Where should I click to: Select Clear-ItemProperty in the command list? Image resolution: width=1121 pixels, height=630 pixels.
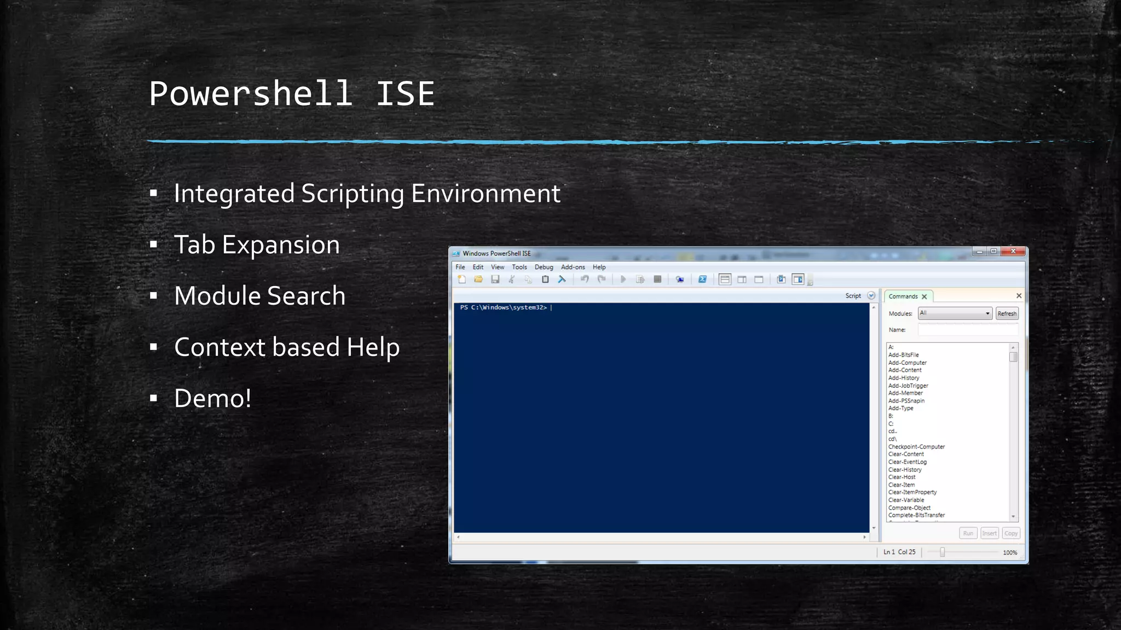[x=912, y=492]
